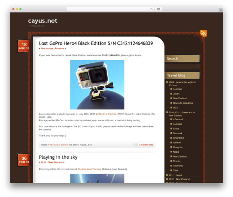Open 2009 : Around the world in 45 days
The height and width of the screenshot is (197, 233).
click(182, 84)
